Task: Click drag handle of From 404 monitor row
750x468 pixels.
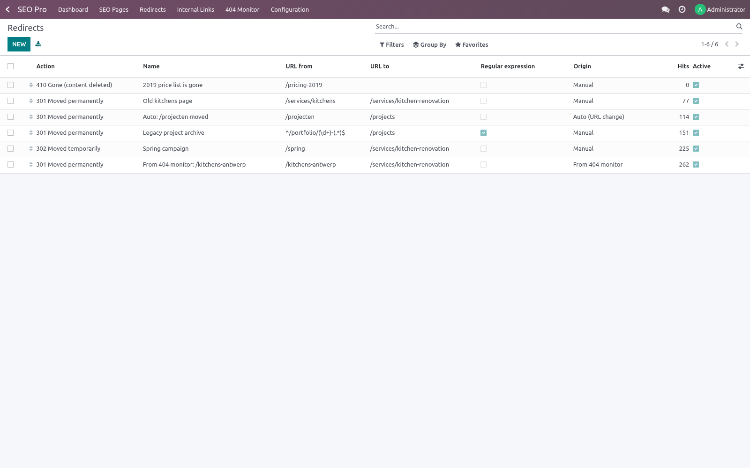Action: (x=31, y=165)
